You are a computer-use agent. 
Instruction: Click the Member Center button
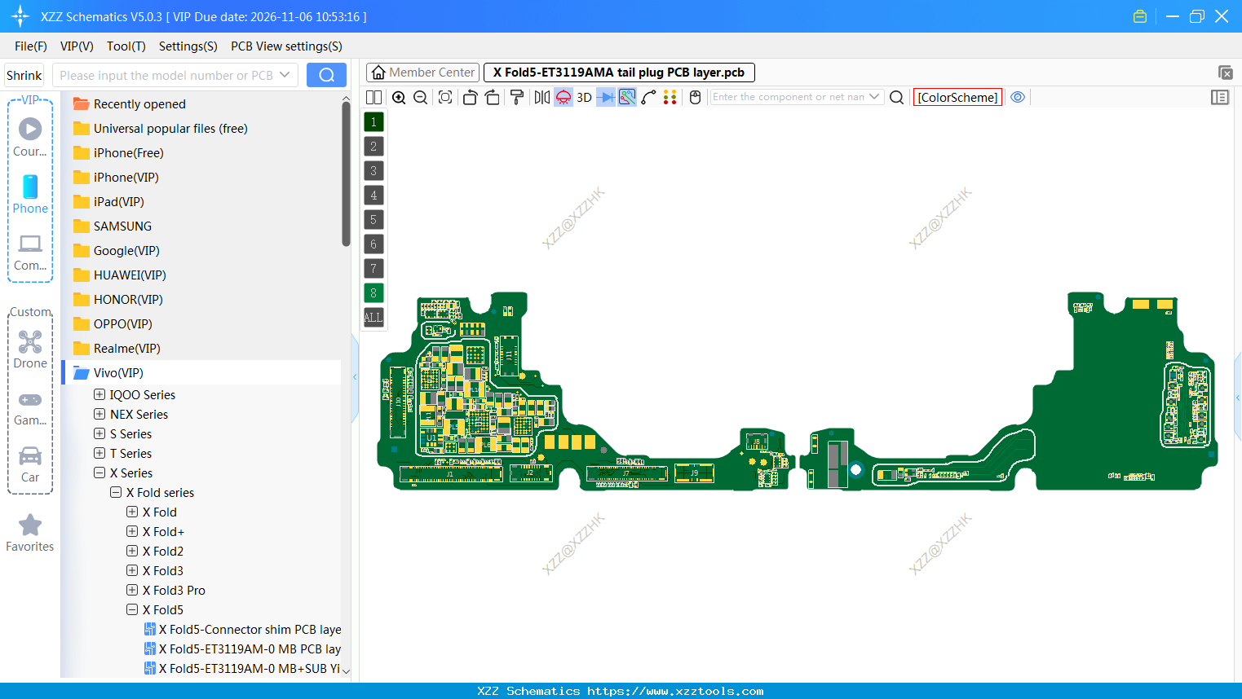(422, 72)
